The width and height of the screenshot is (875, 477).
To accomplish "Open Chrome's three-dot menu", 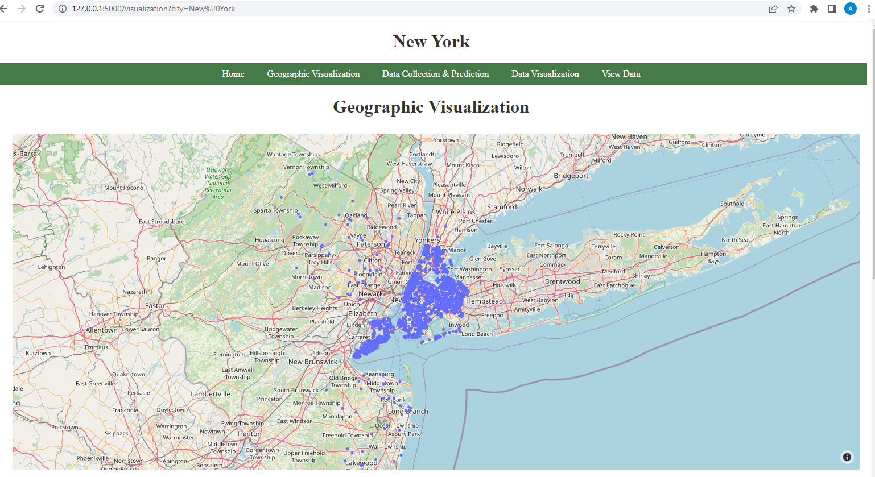I will click(869, 9).
